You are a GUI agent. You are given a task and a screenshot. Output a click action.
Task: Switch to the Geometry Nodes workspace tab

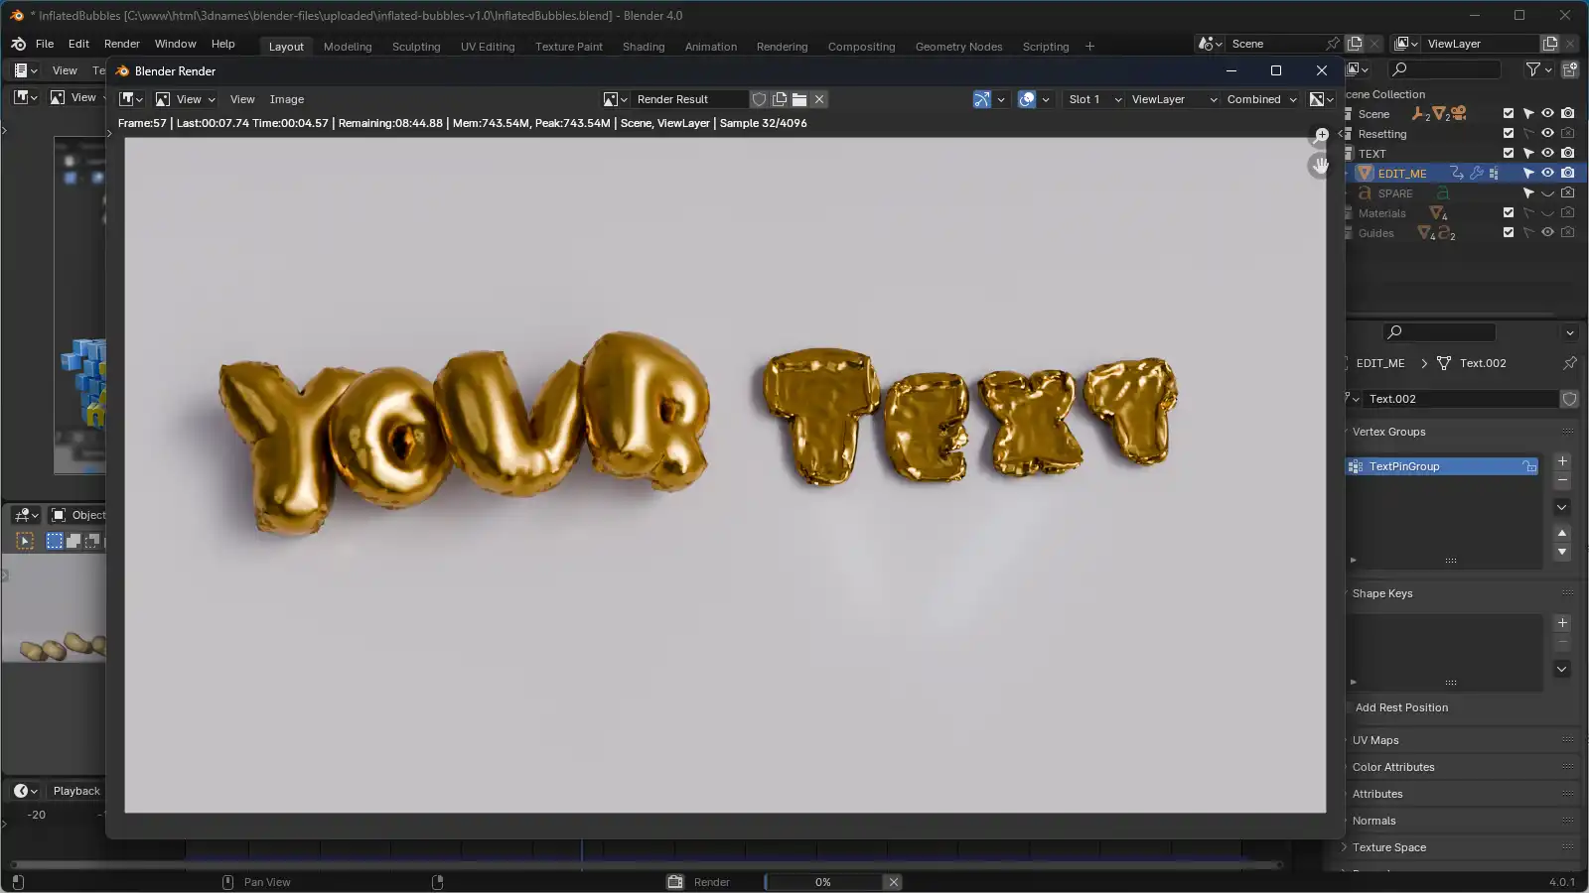coord(958,47)
